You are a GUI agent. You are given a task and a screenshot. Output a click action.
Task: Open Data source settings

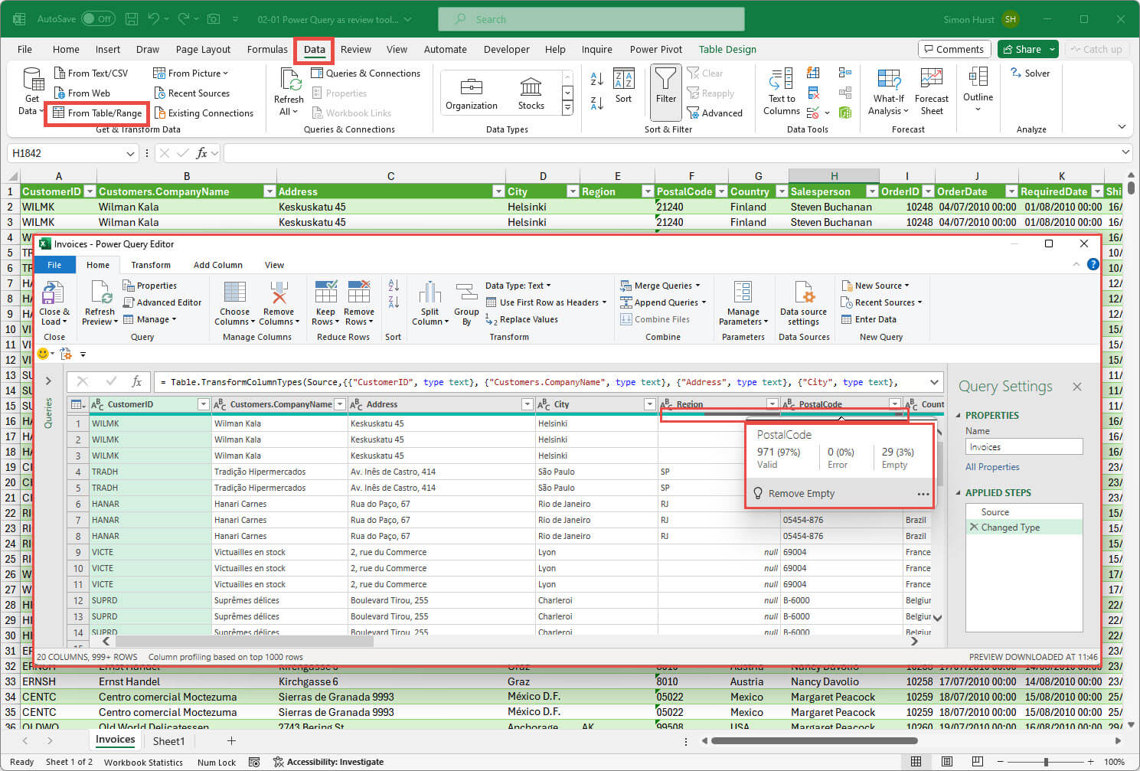[803, 295]
